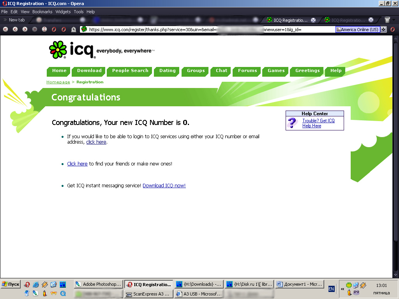Image resolution: width=399 pixels, height=299 pixels.
Task: Click the reload icon in the address toolbar
Action: tap(44, 29)
